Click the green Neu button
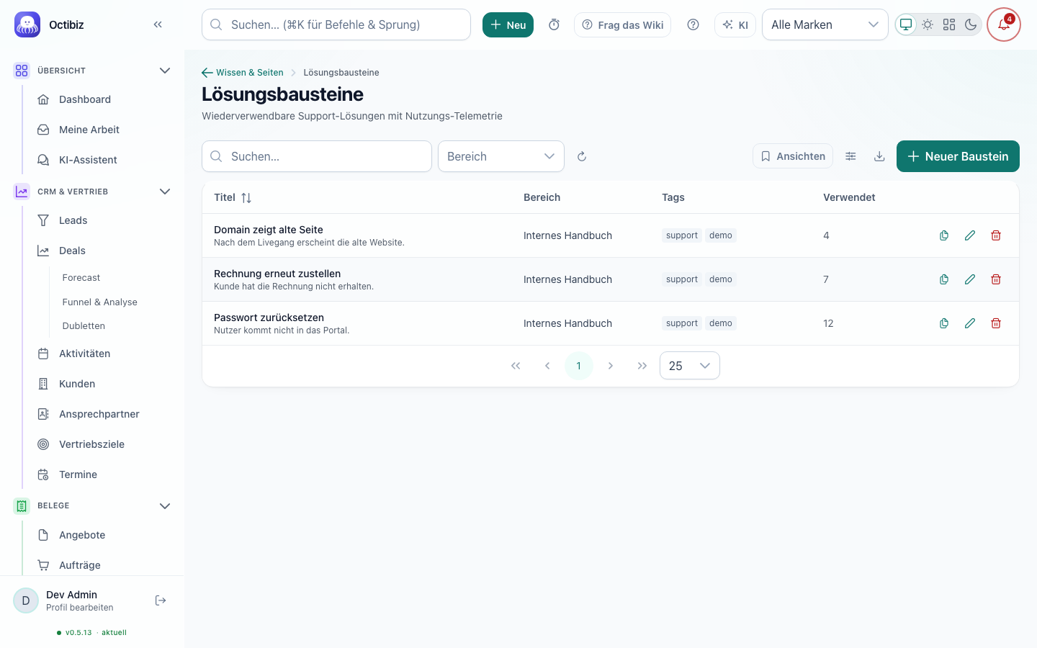Screen dimensions: 1037x648 508,24
